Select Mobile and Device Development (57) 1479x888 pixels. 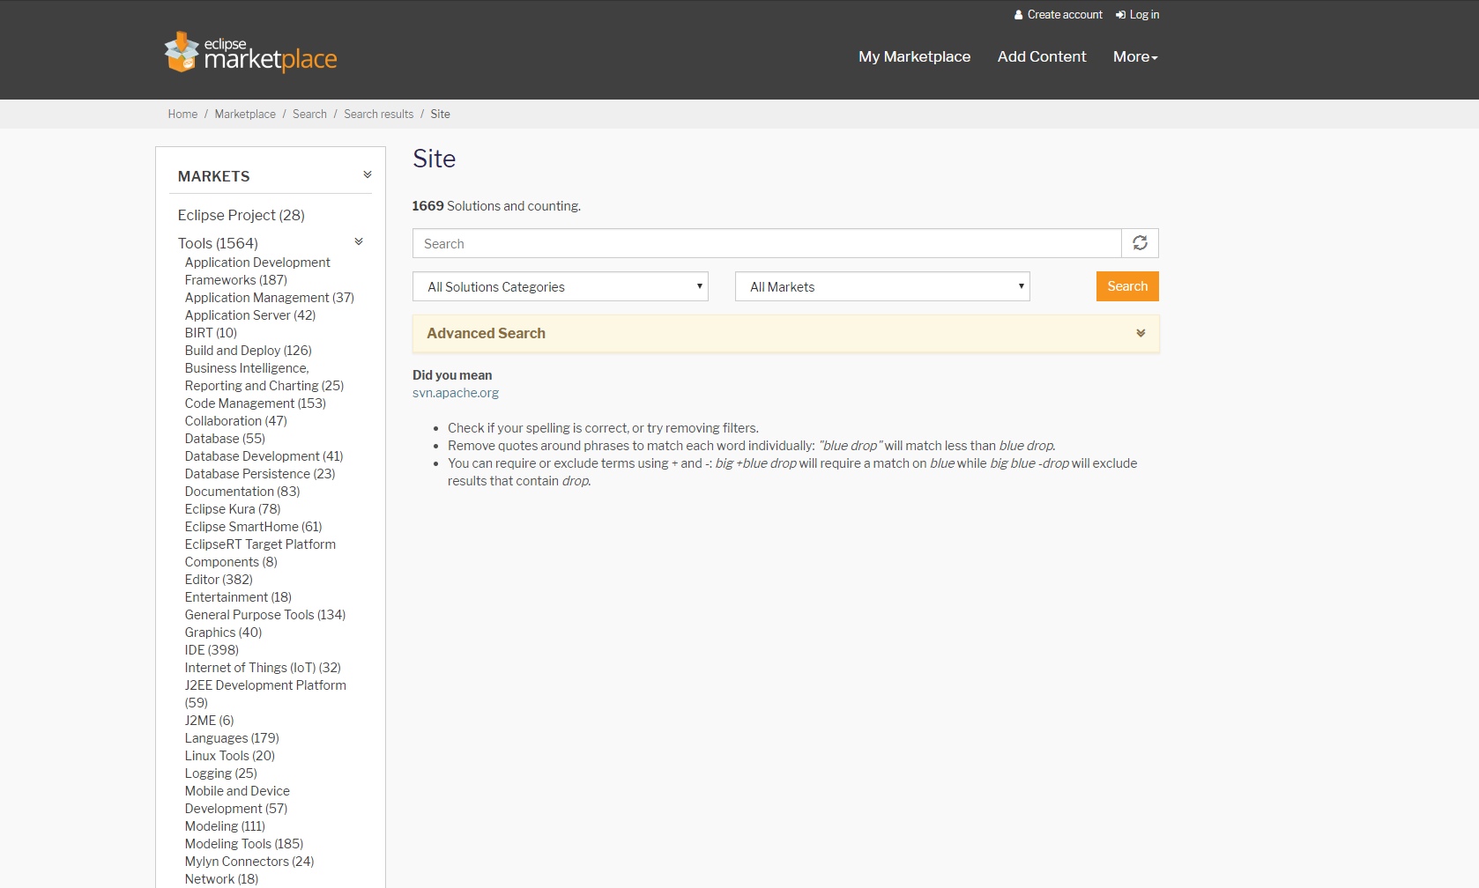237,800
